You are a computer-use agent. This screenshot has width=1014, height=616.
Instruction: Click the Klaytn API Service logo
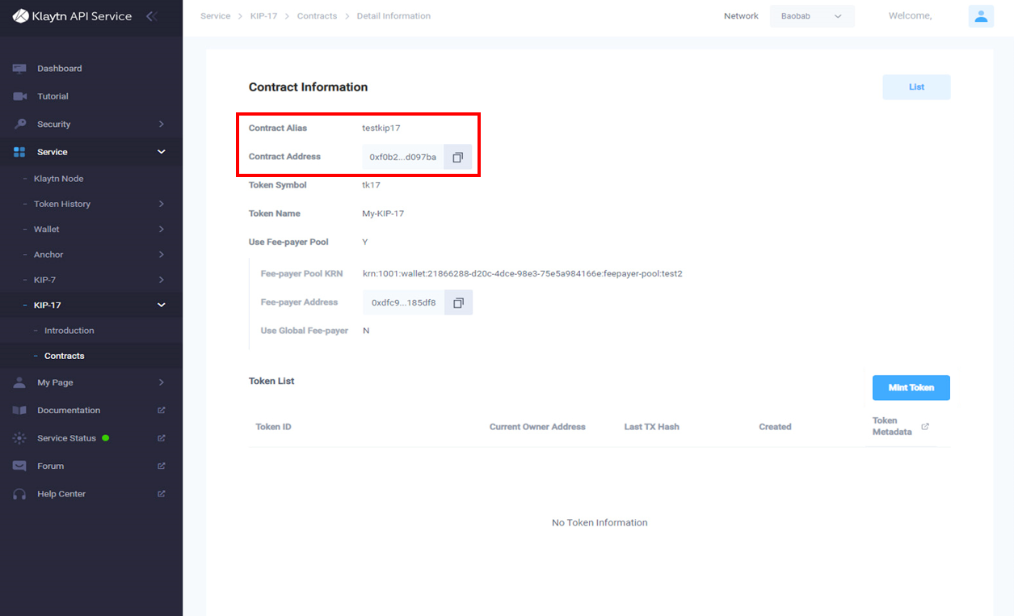(x=72, y=16)
